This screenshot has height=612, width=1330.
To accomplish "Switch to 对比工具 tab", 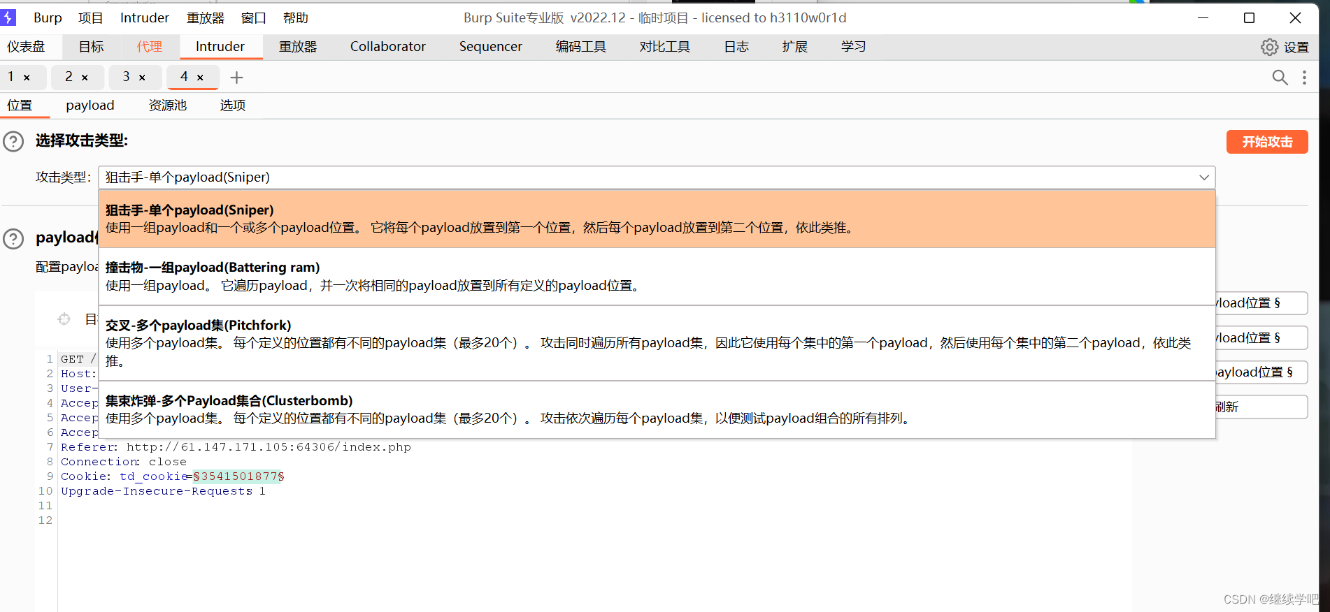I will click(x=665, y=47).
